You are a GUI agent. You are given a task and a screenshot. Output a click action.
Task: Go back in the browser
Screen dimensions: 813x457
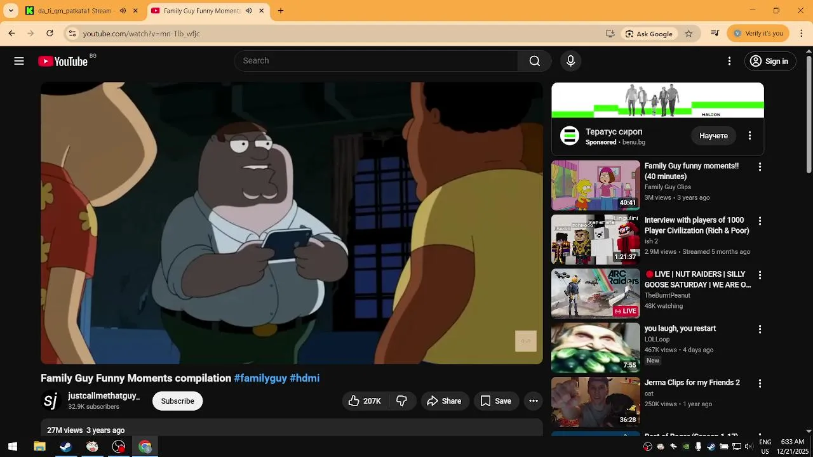[x=11, y=33]
